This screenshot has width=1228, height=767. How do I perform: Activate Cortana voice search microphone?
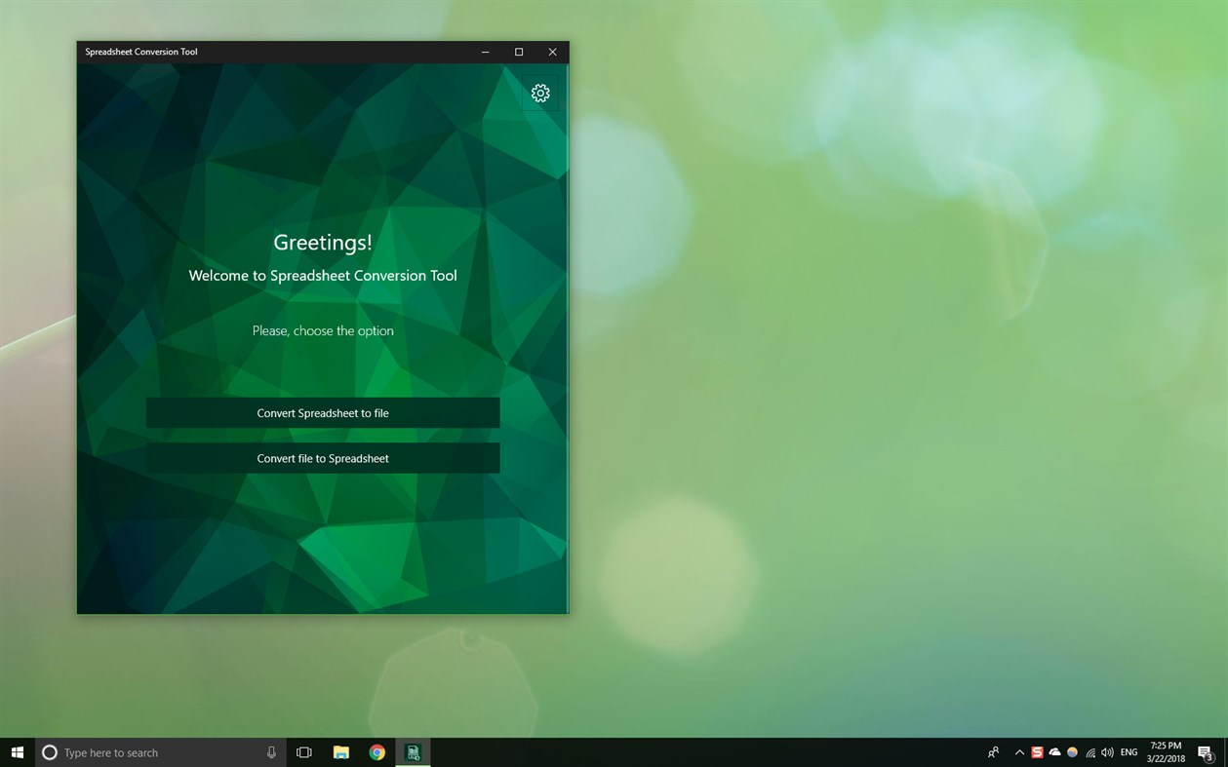(270, 751)
